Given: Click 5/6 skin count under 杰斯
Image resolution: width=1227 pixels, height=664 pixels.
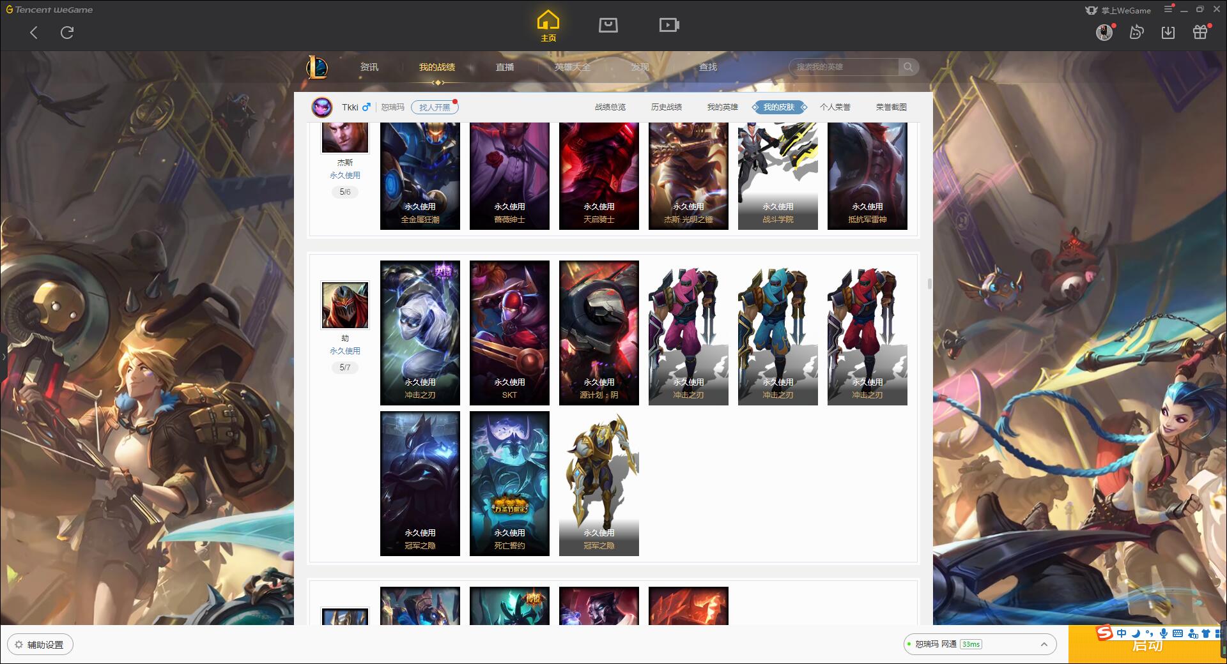Looking at the screenshot, I should [x=345, y=192].
